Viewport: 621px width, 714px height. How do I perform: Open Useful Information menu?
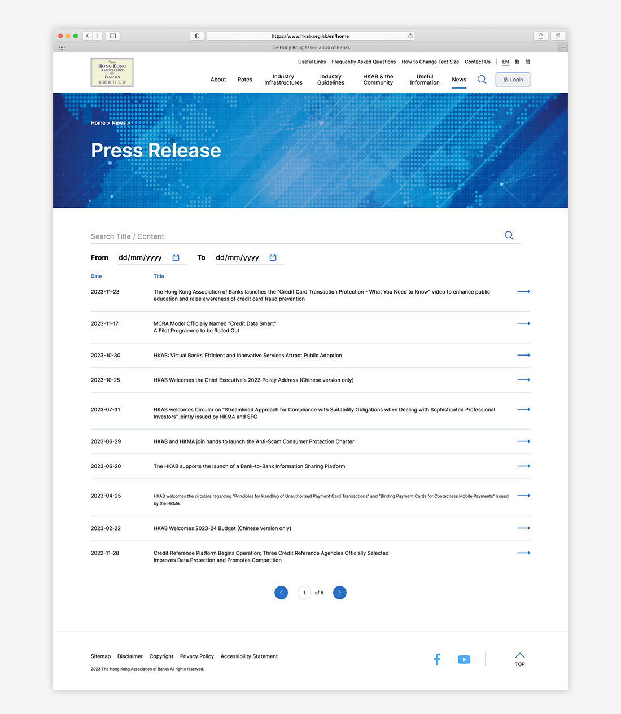pyautogui.click(x=425, y=80)
